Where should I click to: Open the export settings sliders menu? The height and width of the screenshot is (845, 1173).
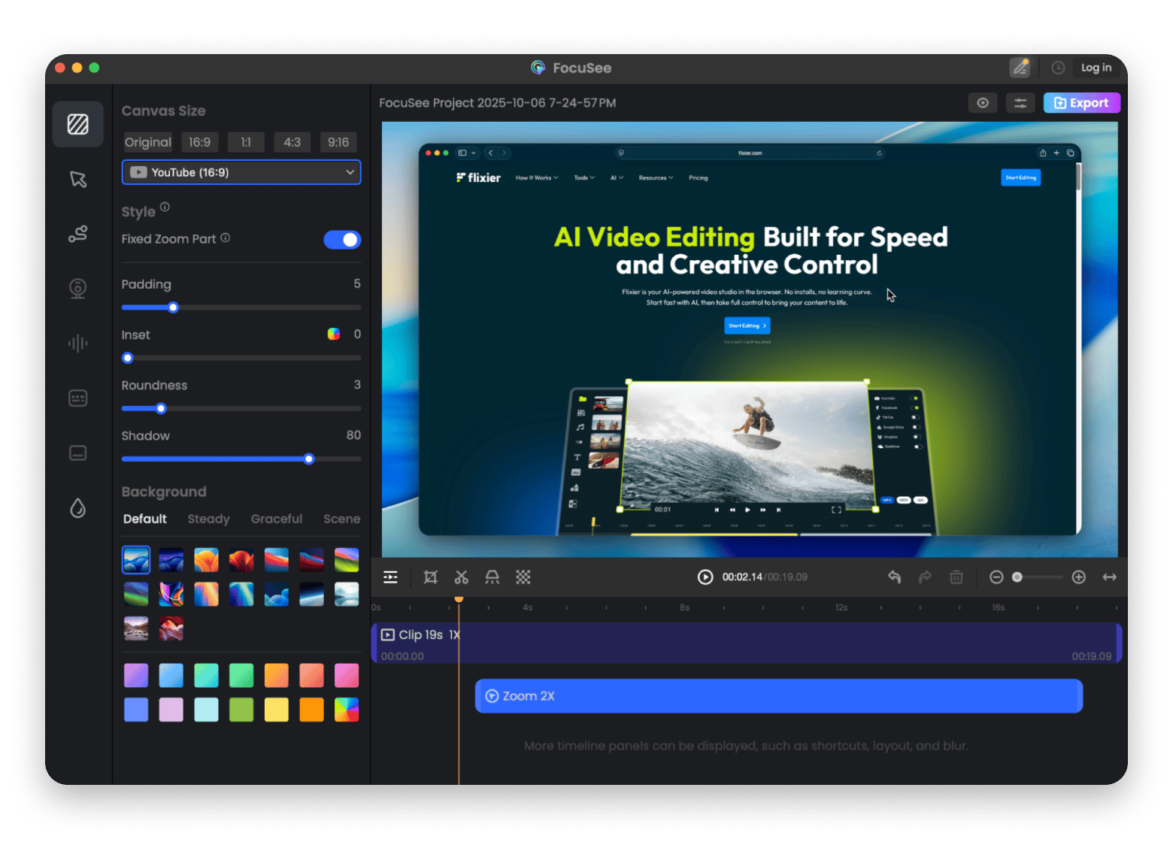[x=1020, y=103]
